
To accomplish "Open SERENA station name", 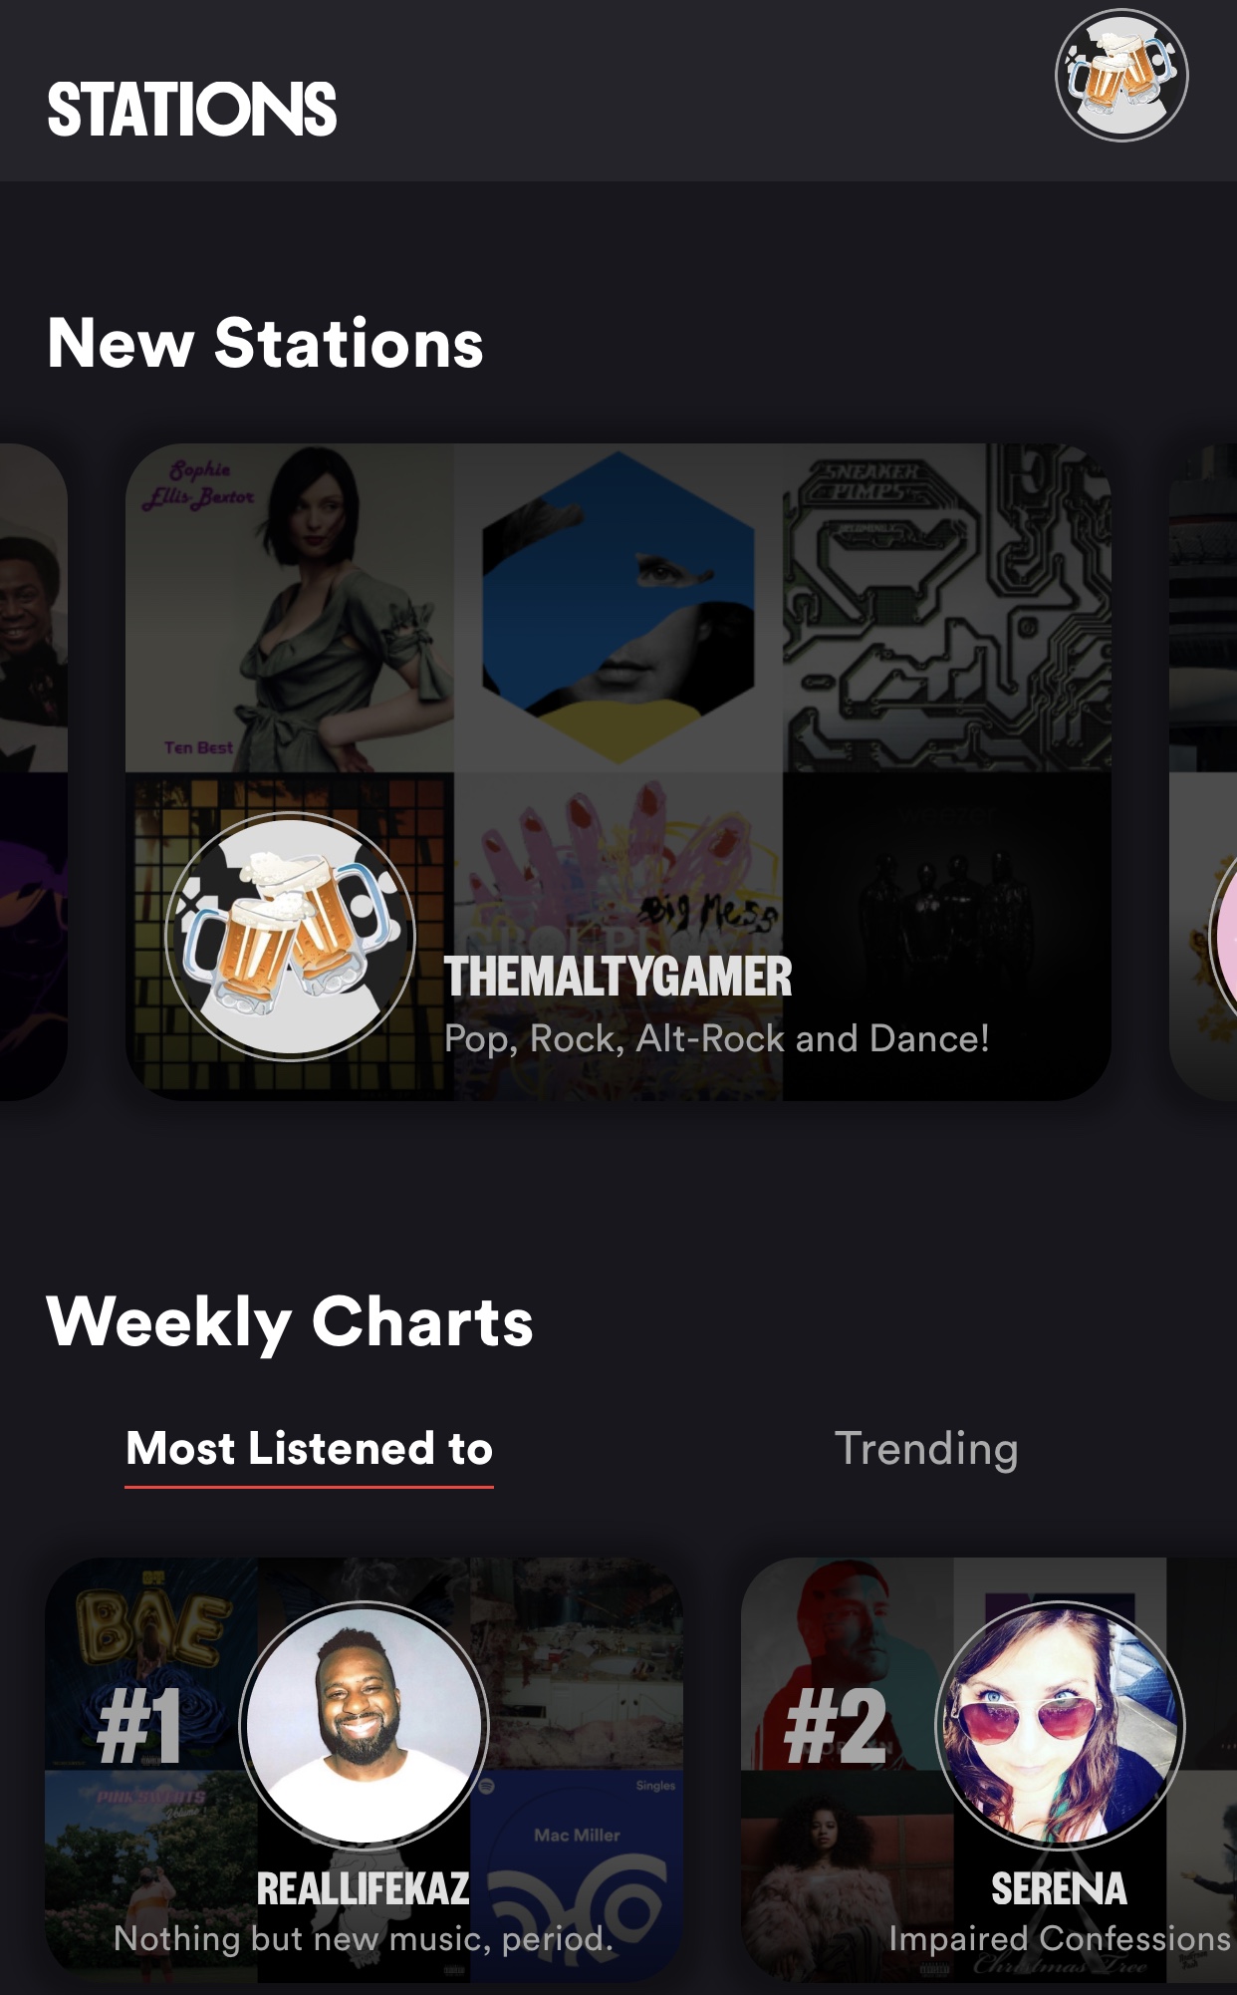I will click(1059, 1888).
